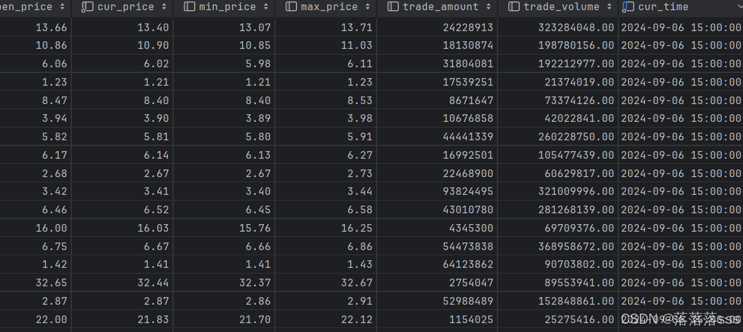Select the cur_price column header label

coord(125,7)
